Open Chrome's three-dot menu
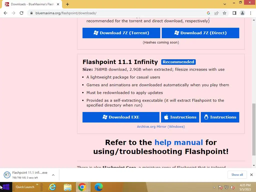Viewport: 256px width, 192px height. pos(250,13)
